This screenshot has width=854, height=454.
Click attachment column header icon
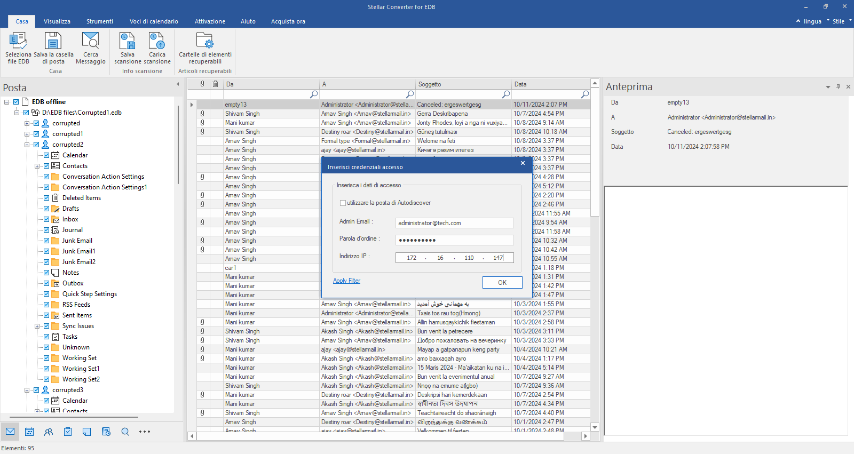(202, 84)
